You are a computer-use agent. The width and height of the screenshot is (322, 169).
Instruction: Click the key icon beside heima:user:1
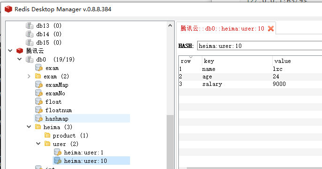click(x=58, y=152)
